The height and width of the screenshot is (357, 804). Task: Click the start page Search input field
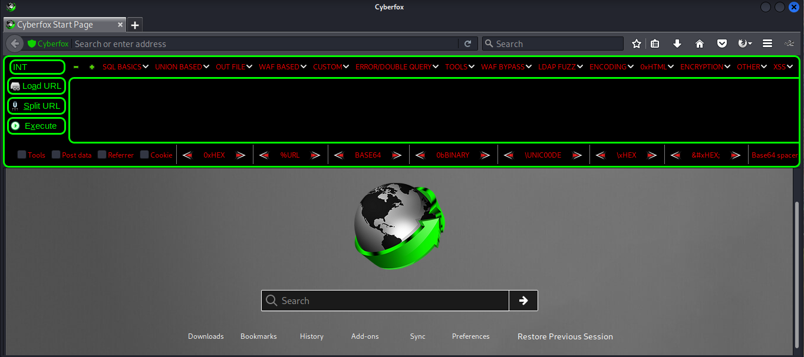tap(385, 301)
